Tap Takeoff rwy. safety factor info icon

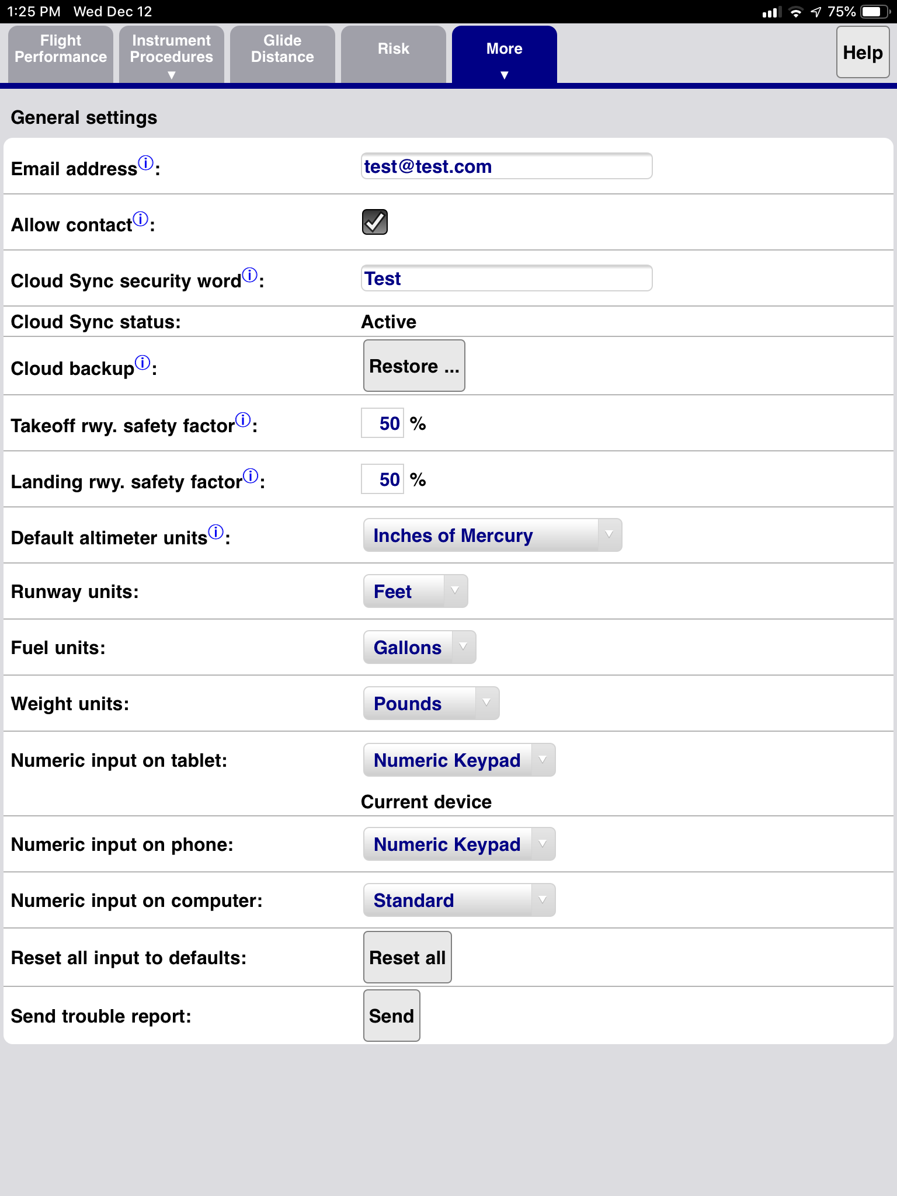[243, 420]
